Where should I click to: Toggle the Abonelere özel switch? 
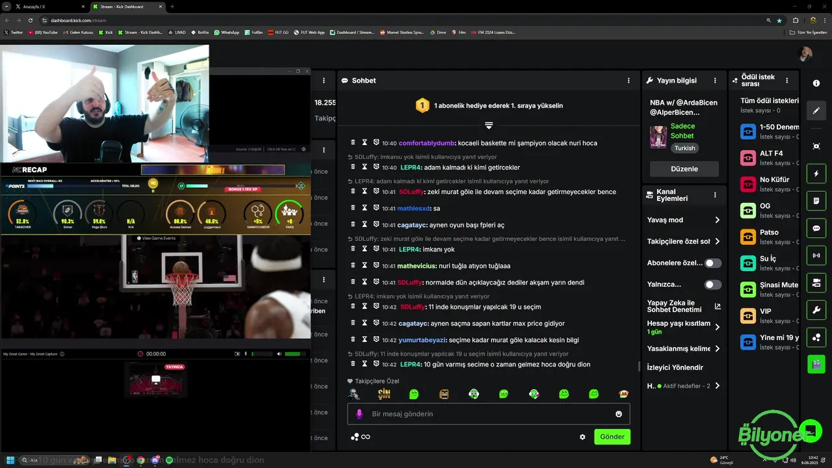713,263
